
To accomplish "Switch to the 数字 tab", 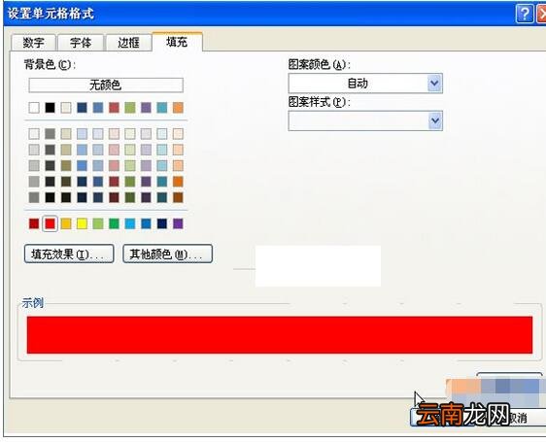I will pos(34,43).
